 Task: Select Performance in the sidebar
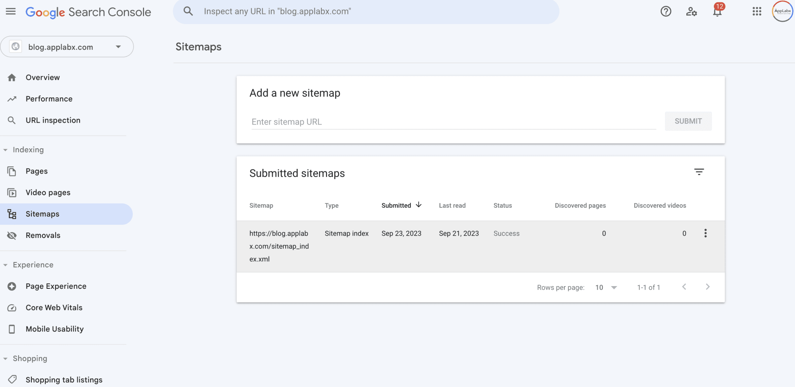click(49, 99)
